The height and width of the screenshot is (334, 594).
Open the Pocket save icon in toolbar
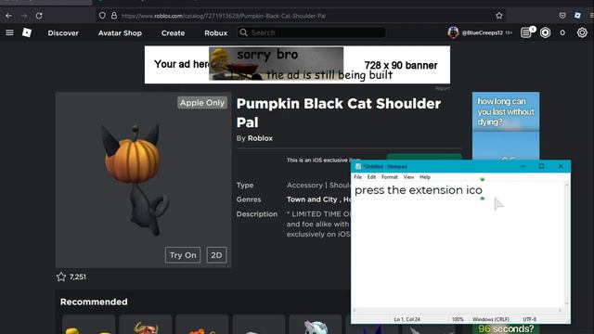(x=562, y=16)
